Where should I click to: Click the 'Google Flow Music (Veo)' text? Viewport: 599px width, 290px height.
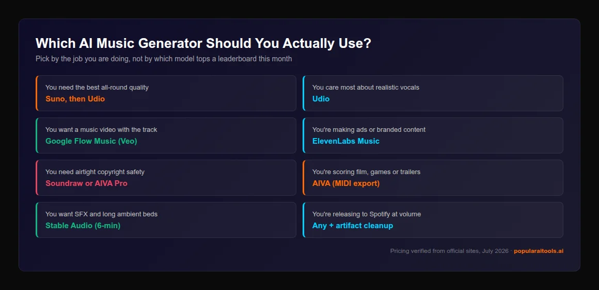tap(91, 141)
